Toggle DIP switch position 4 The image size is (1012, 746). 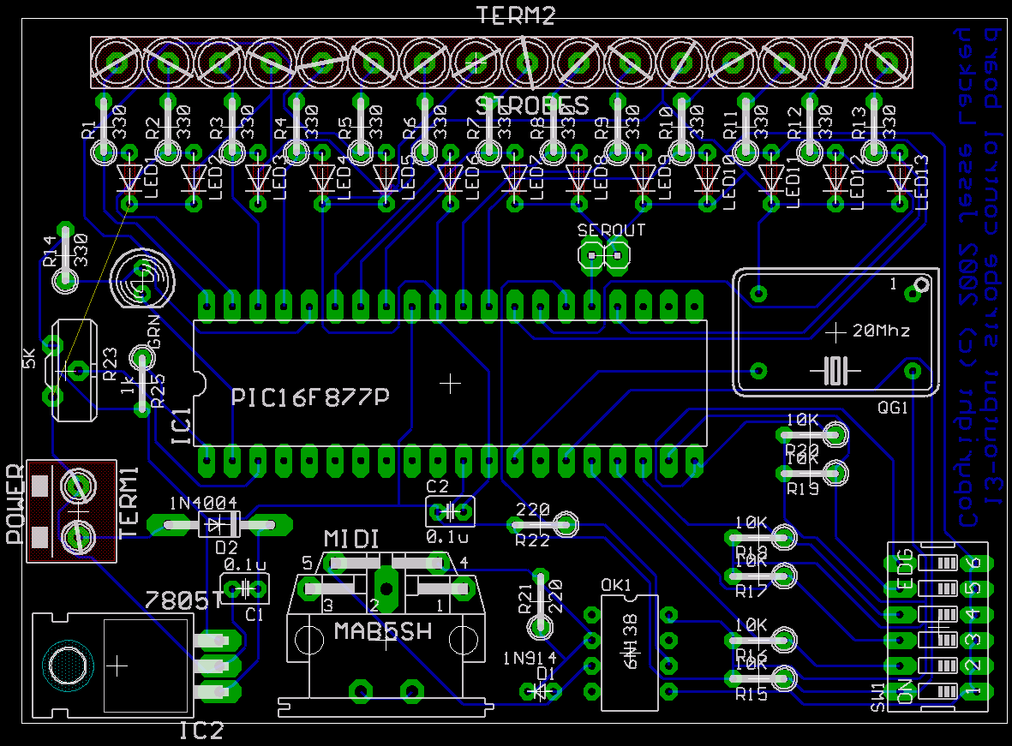click(x=938, y=614)
